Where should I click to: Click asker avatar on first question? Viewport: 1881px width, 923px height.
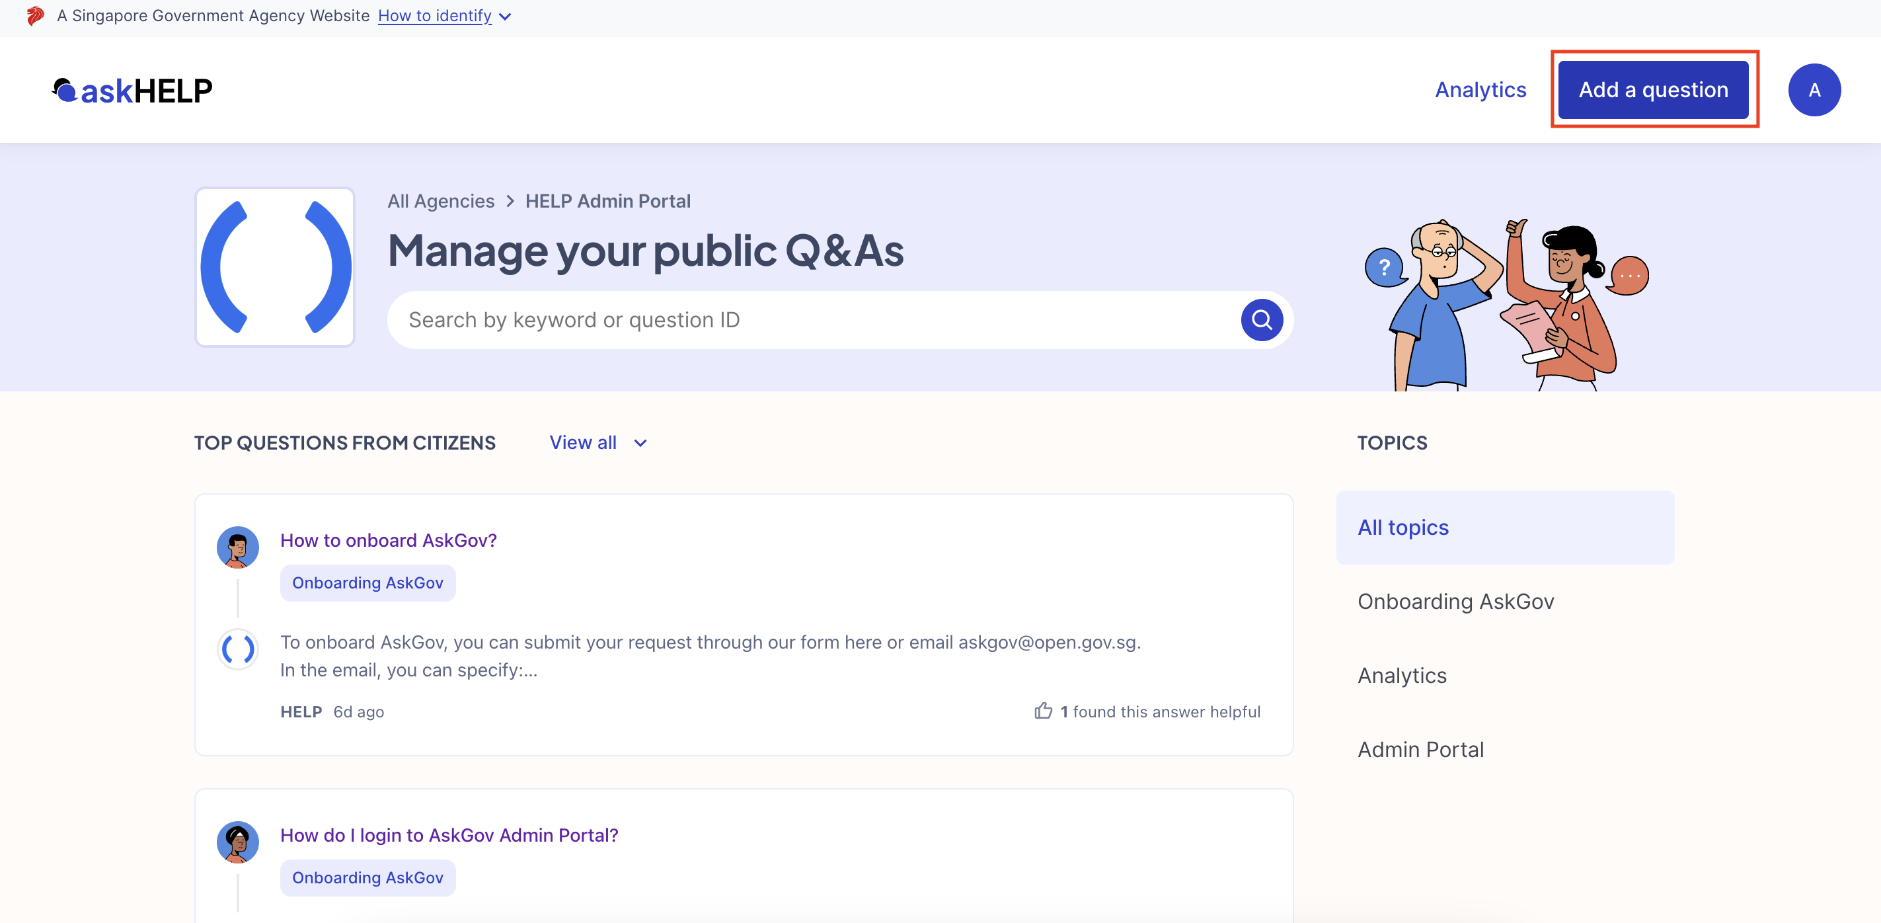point(237,547)
